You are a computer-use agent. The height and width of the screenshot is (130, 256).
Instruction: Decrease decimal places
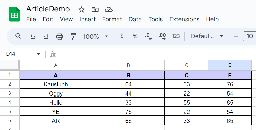click(x=149, y=36)
